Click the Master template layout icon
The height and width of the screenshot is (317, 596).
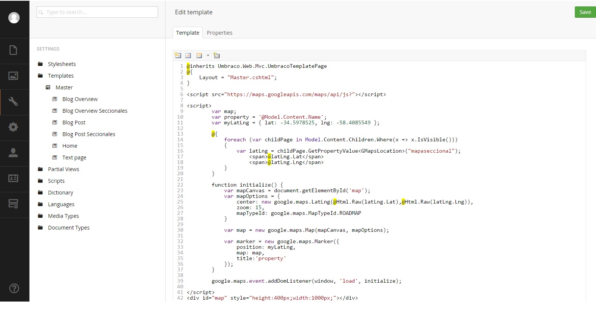[48, 87]
